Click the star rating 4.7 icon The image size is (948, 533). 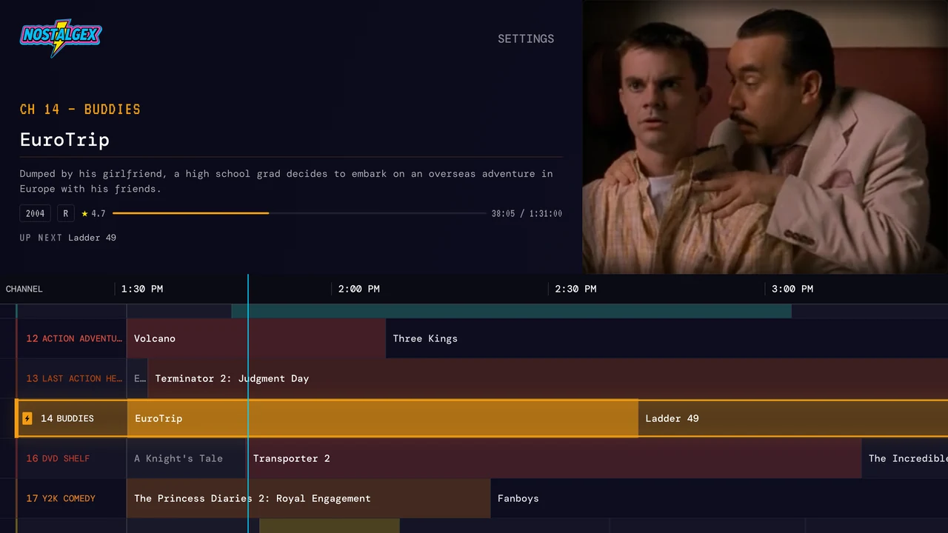84,213
